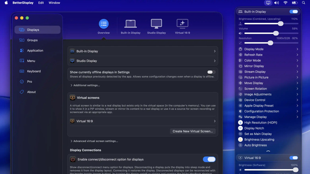Open the Edit menu
The image size is (310, 174).
(x=41, y=3)
